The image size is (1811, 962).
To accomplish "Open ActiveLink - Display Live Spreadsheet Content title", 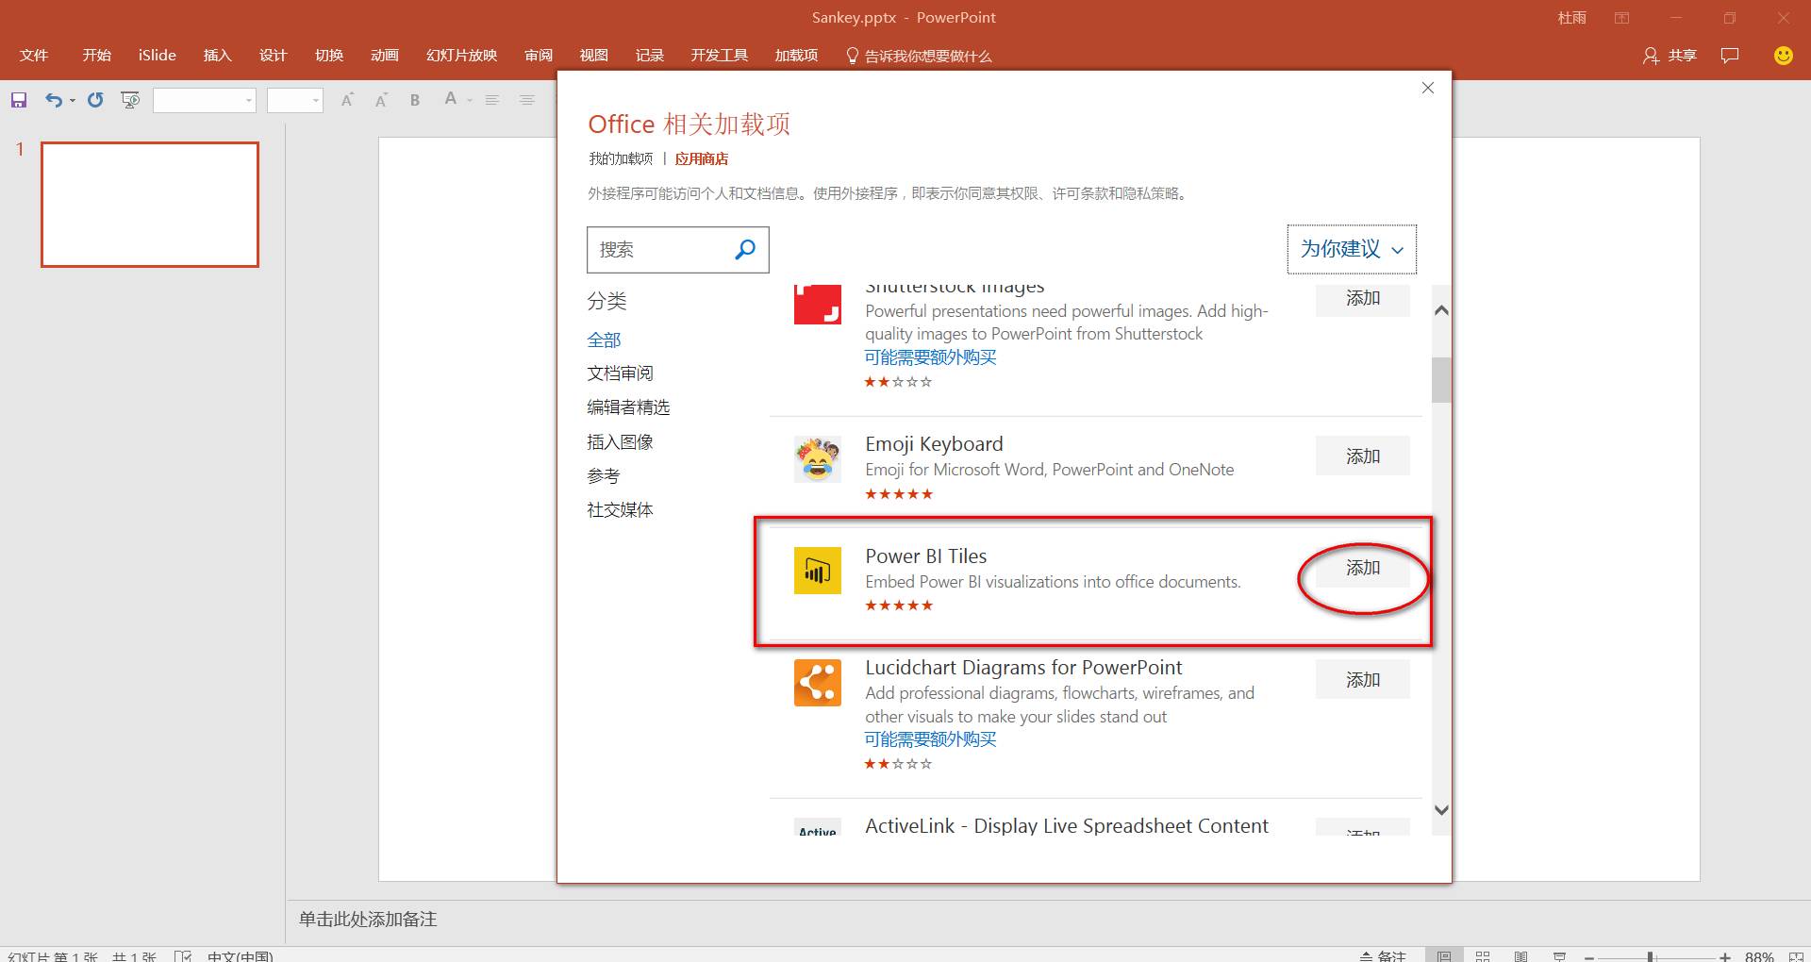I will tap(1067, 826).
